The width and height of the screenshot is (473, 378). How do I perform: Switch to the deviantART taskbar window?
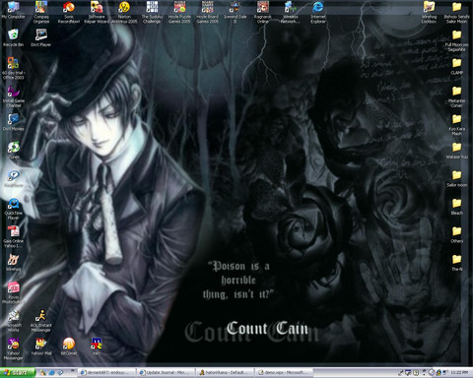click(x=107, y=372)
